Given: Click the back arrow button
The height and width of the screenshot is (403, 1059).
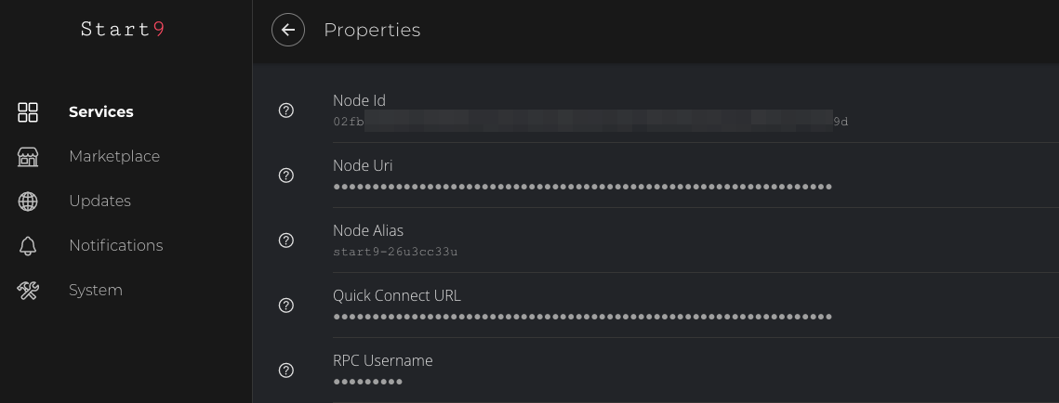Looking at the screenshot, I should tap(288, 30).
